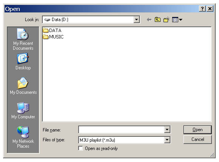Click the question mark help button
This screenshot has width=219, height=162.
click(202, 9)
